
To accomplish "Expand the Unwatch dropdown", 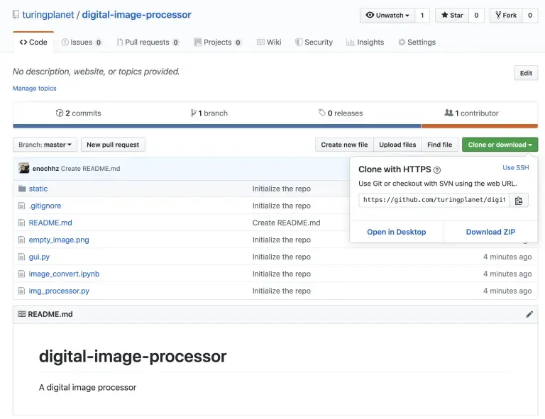I will [x=387, y=16].
